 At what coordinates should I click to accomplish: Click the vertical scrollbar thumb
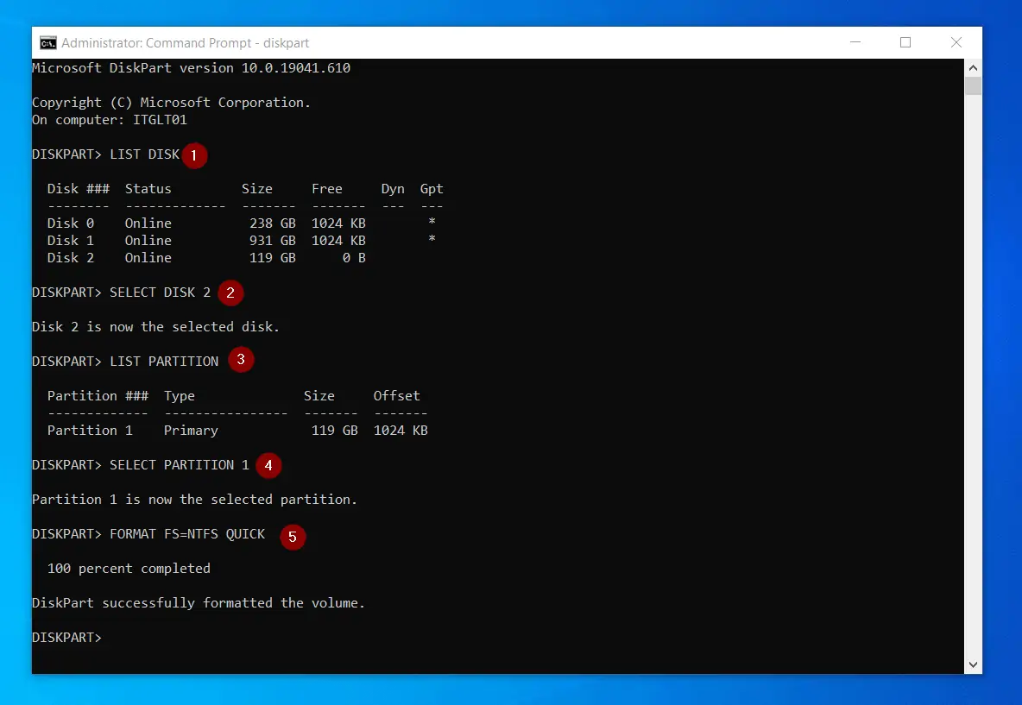pyautogui.click(x=973, y=86)
